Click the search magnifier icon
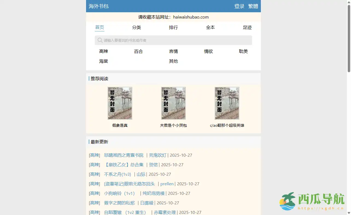This screenshot has width=351, height=215. 100,40
